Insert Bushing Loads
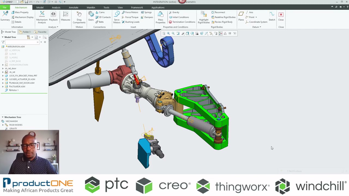 point(130,22)
